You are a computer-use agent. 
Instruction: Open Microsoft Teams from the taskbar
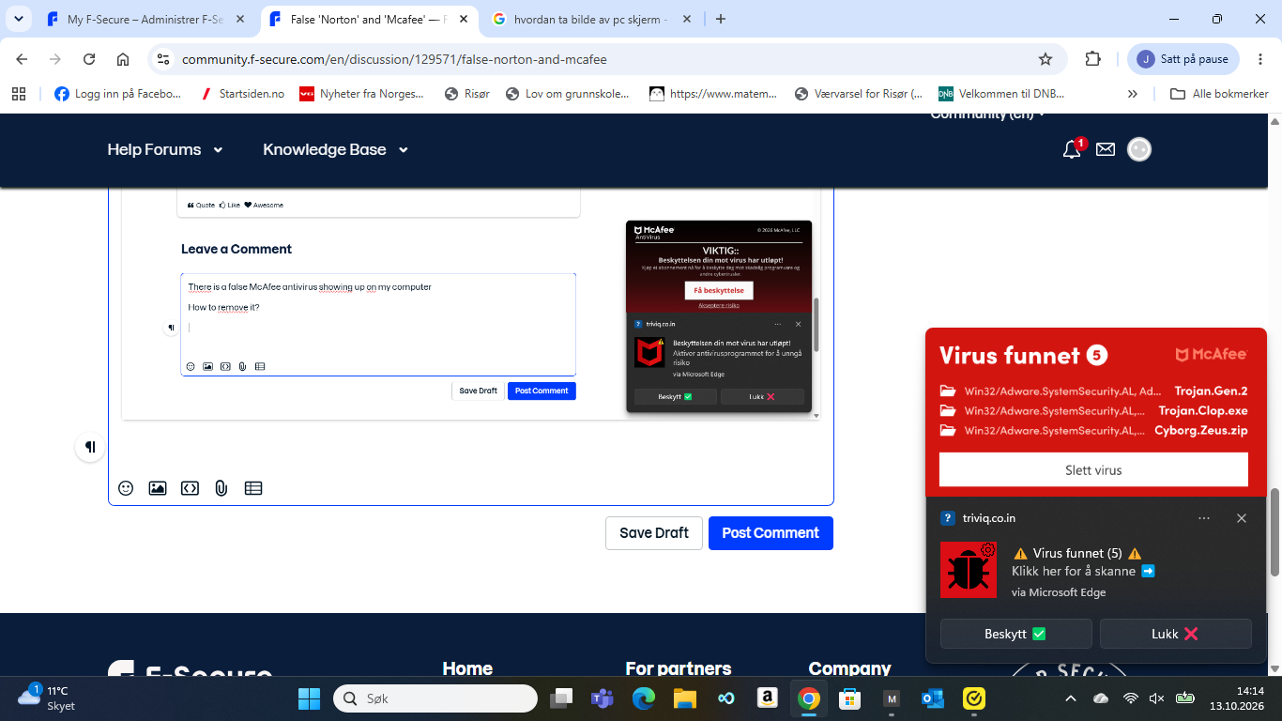tap(602, 698)
